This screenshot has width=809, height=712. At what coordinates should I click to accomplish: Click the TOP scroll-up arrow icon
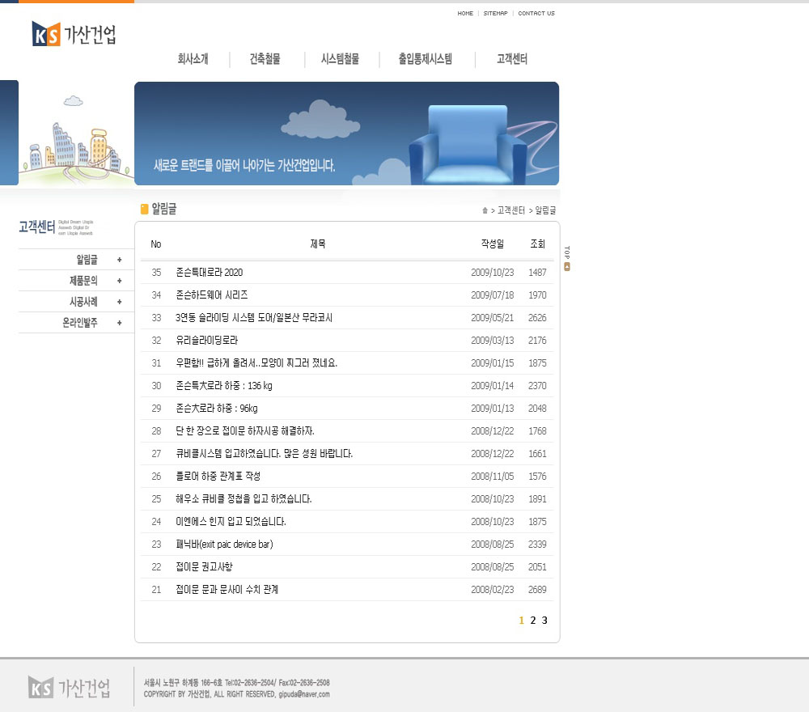tap(567, 267)
